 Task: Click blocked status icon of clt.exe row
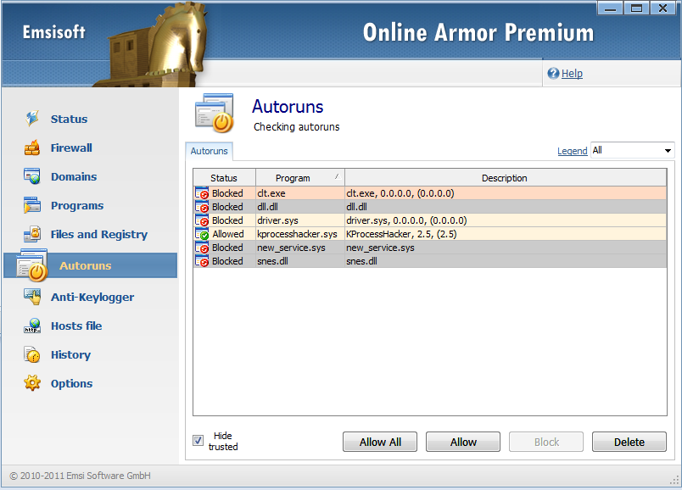pyautogui.click(x=202, y=193)
